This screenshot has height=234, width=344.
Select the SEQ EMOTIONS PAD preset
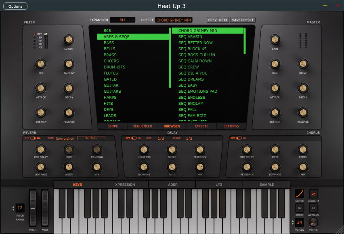[208, 91]
